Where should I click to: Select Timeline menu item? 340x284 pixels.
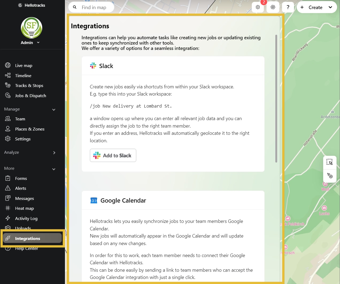click(x=23, y=76)
